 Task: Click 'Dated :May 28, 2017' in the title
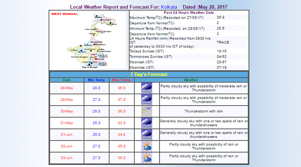click(205, 7)
